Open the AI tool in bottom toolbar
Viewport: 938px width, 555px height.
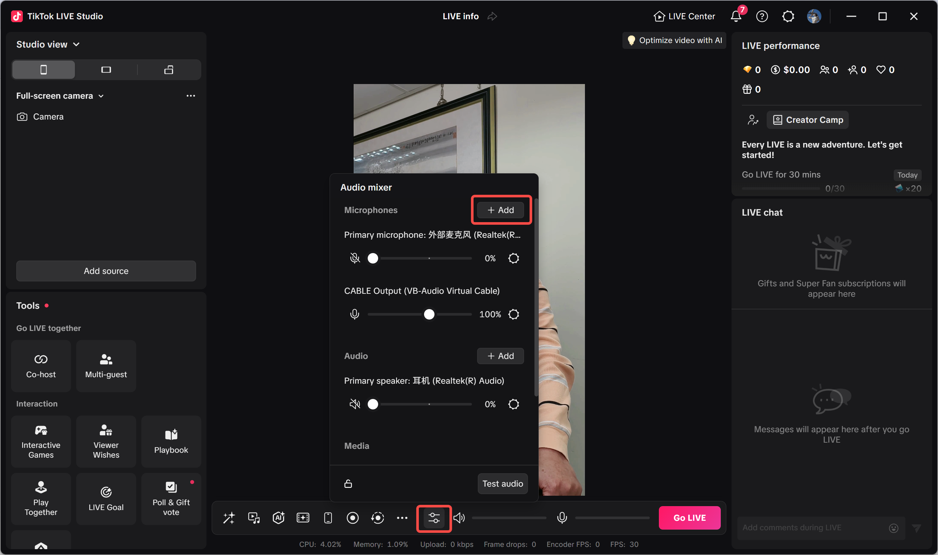point(278,518)
